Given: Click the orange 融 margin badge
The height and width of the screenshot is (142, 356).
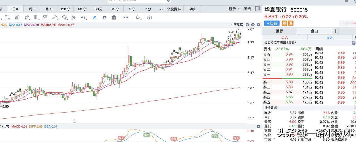Looking at the screenshot, I should pos(284,23).
